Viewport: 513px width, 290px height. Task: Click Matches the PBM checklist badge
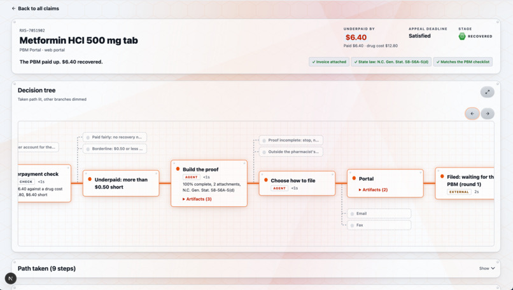coord(463,62)
